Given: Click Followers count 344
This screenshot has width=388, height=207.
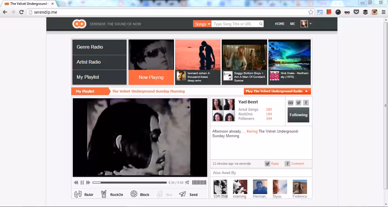Looking at the screenshot, I should [269, 119].
